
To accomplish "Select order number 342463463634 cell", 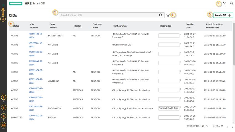I will click(x=55, y=36).
